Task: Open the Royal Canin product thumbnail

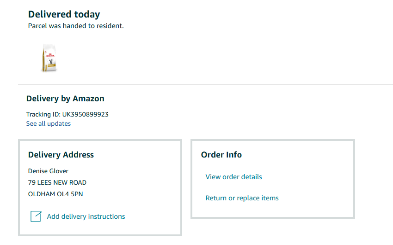Action: [x=49, y=58]
